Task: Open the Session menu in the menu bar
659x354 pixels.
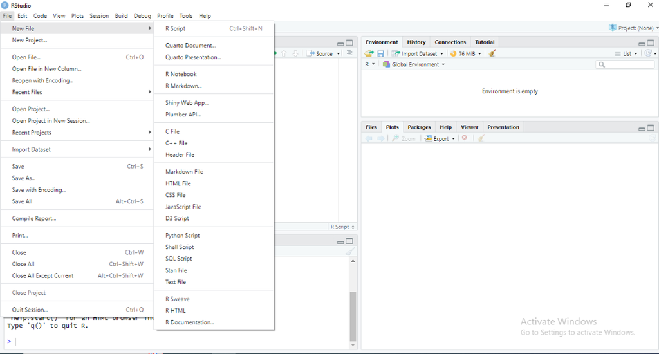Action: [99, 16]
